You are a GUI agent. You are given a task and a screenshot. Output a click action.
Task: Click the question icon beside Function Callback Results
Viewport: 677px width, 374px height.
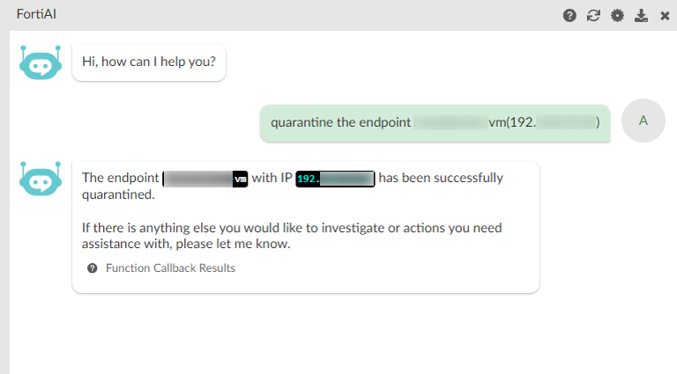[x=92, y=268]
